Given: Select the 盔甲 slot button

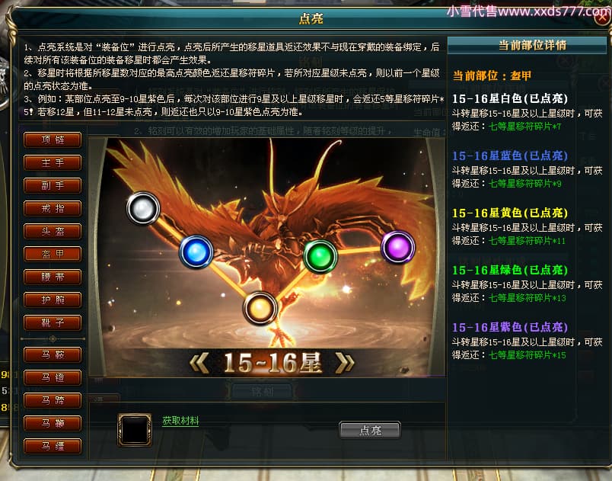Looking at the screenshot, I should [x=53, y=254].
